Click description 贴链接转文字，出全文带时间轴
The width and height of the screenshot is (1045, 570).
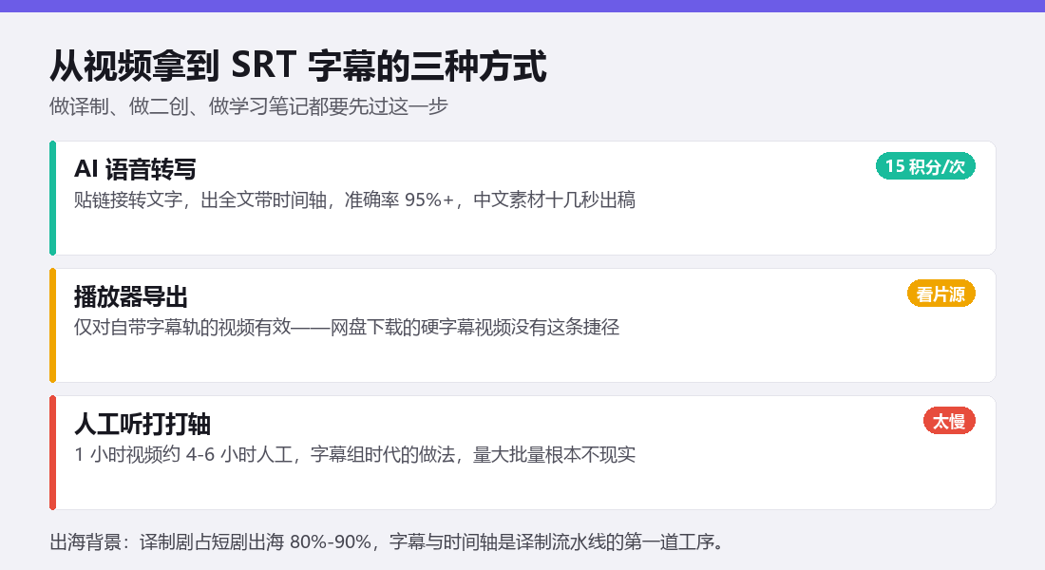click(x=199, y=200)
